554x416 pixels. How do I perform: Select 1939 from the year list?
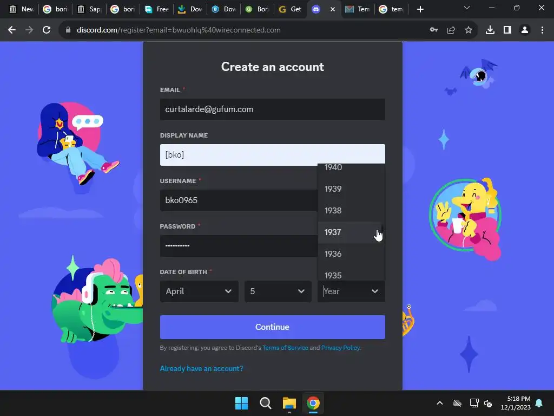coord(351,189)
